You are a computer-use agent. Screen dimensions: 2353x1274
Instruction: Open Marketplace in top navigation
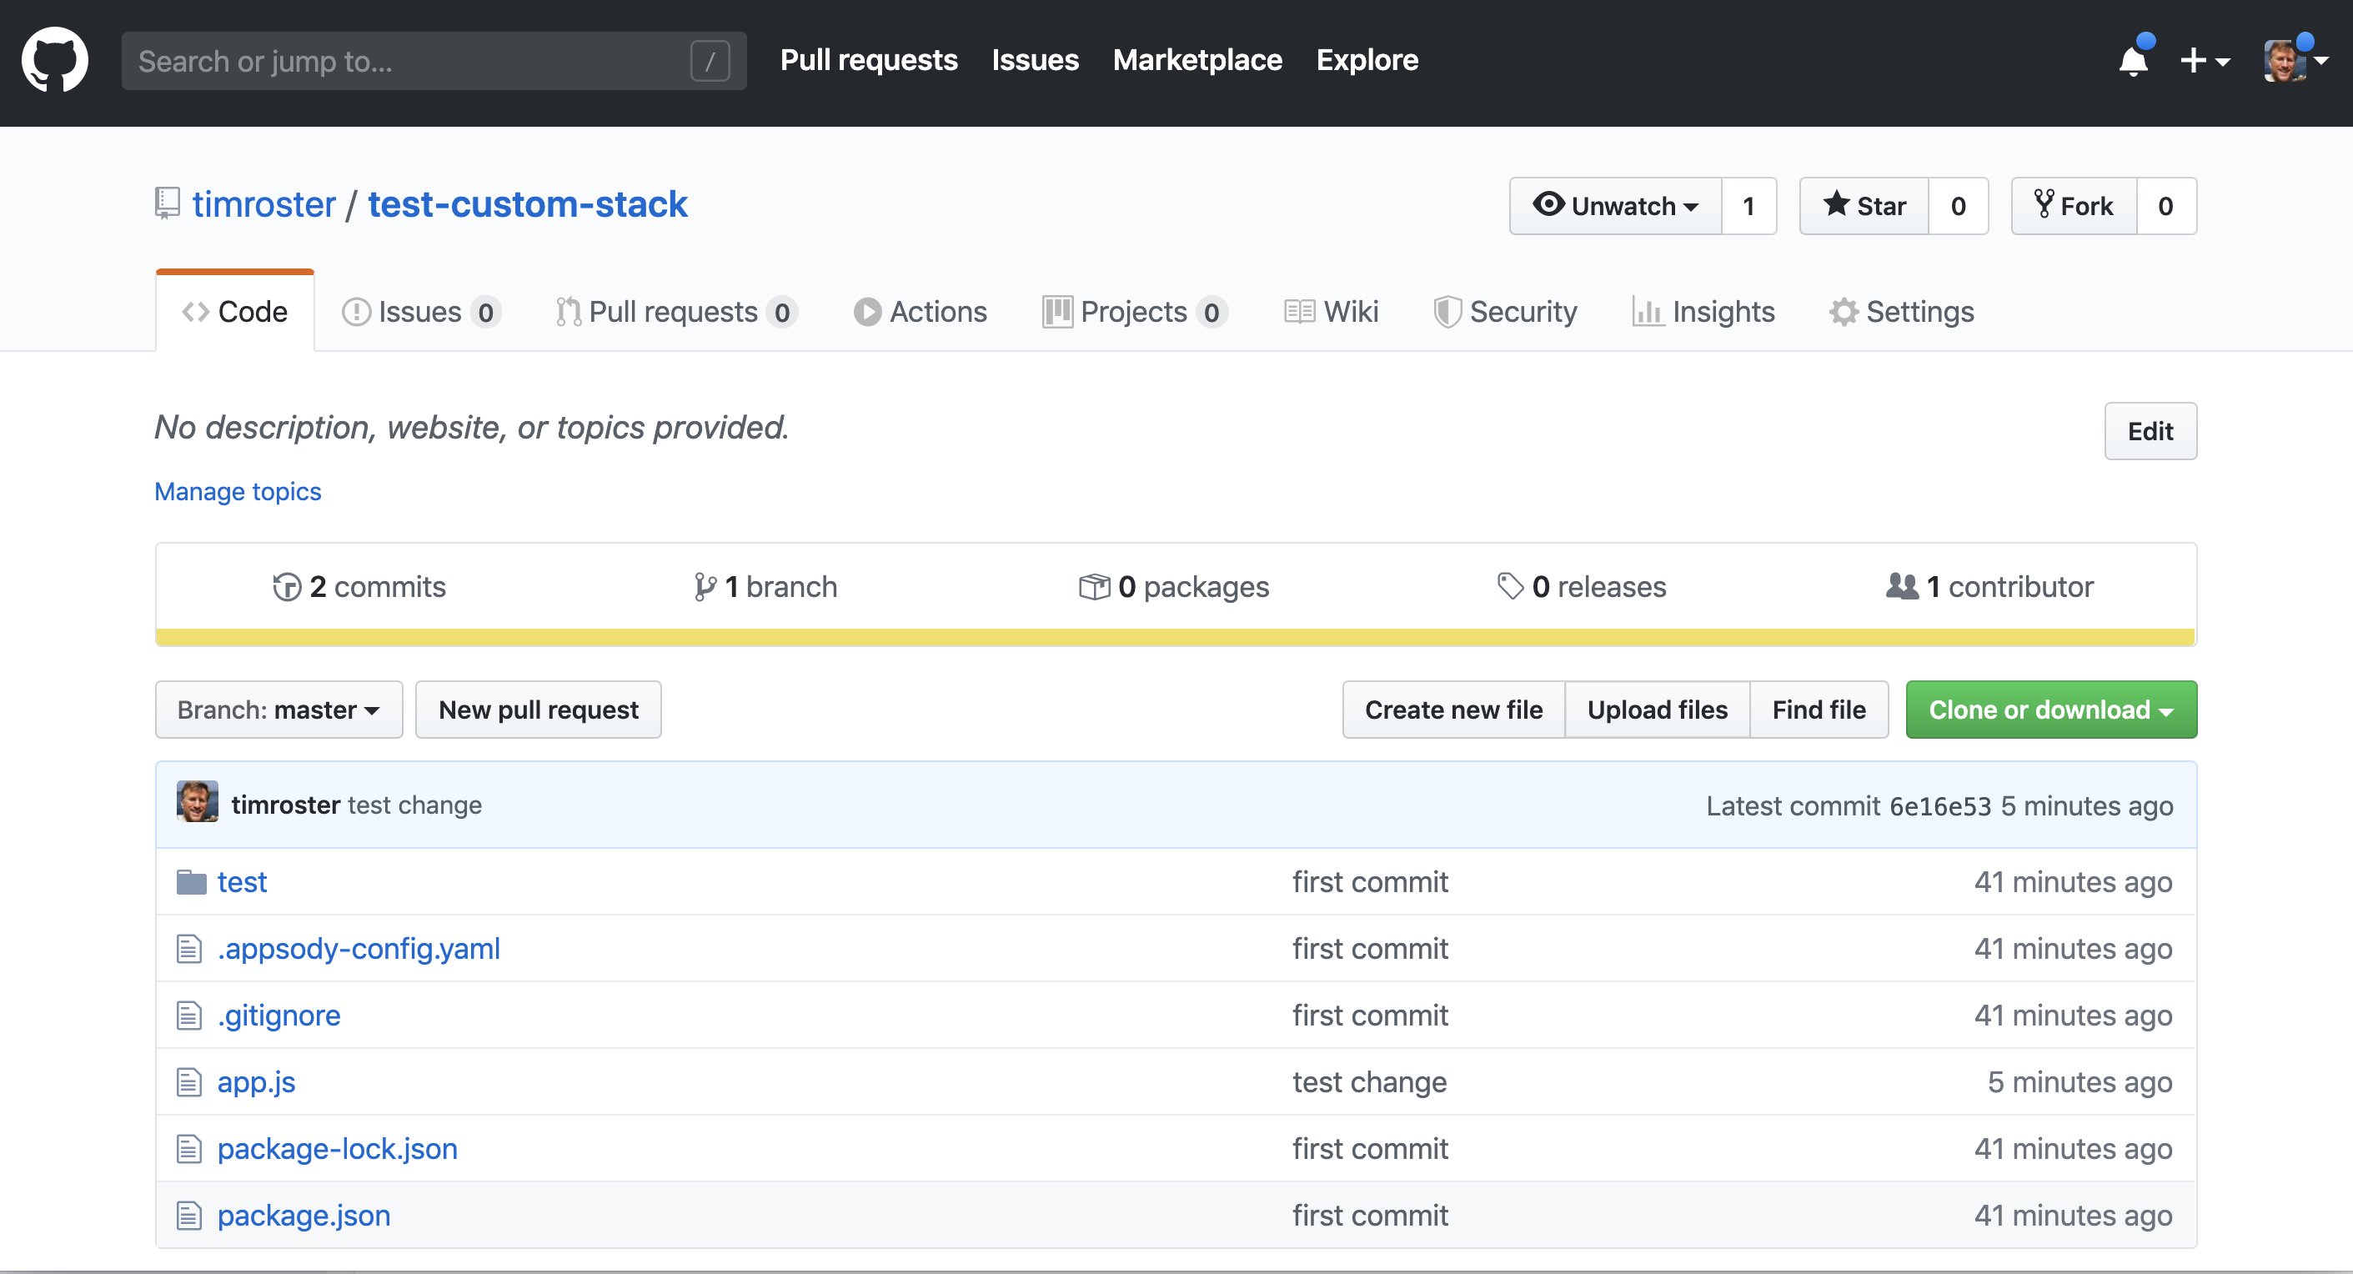coord(1197,60)
